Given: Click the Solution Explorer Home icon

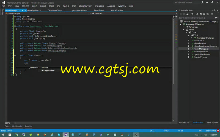Looking at the screenshot, I should pyautogui.click(x=187, y=14).
